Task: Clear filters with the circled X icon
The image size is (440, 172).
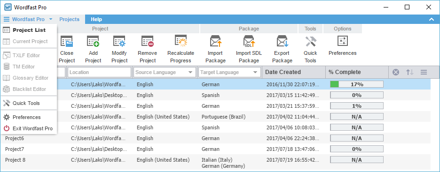Action: coord(396,73)
